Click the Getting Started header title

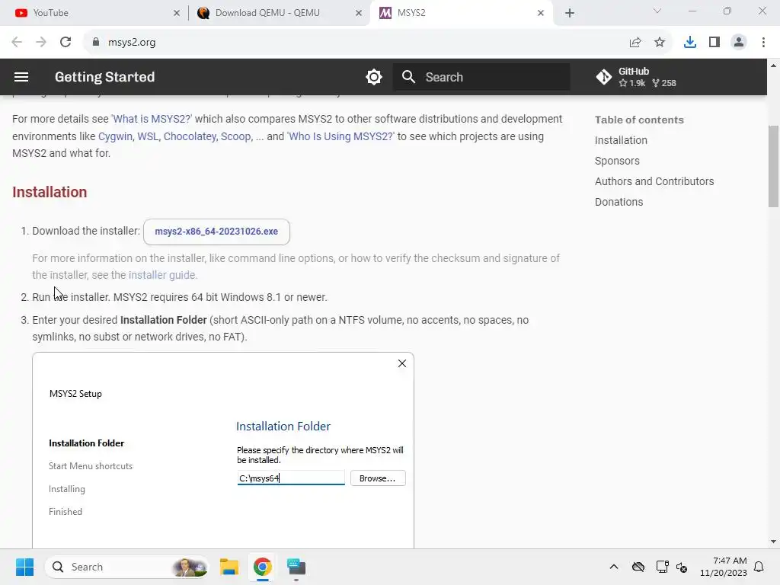[105, 77]
